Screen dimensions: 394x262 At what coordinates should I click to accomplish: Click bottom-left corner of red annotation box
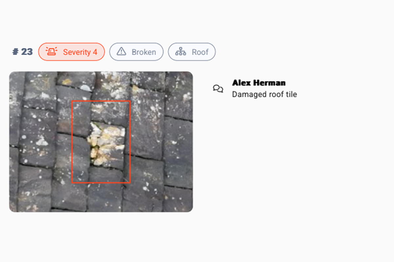[x=72, y=182]
